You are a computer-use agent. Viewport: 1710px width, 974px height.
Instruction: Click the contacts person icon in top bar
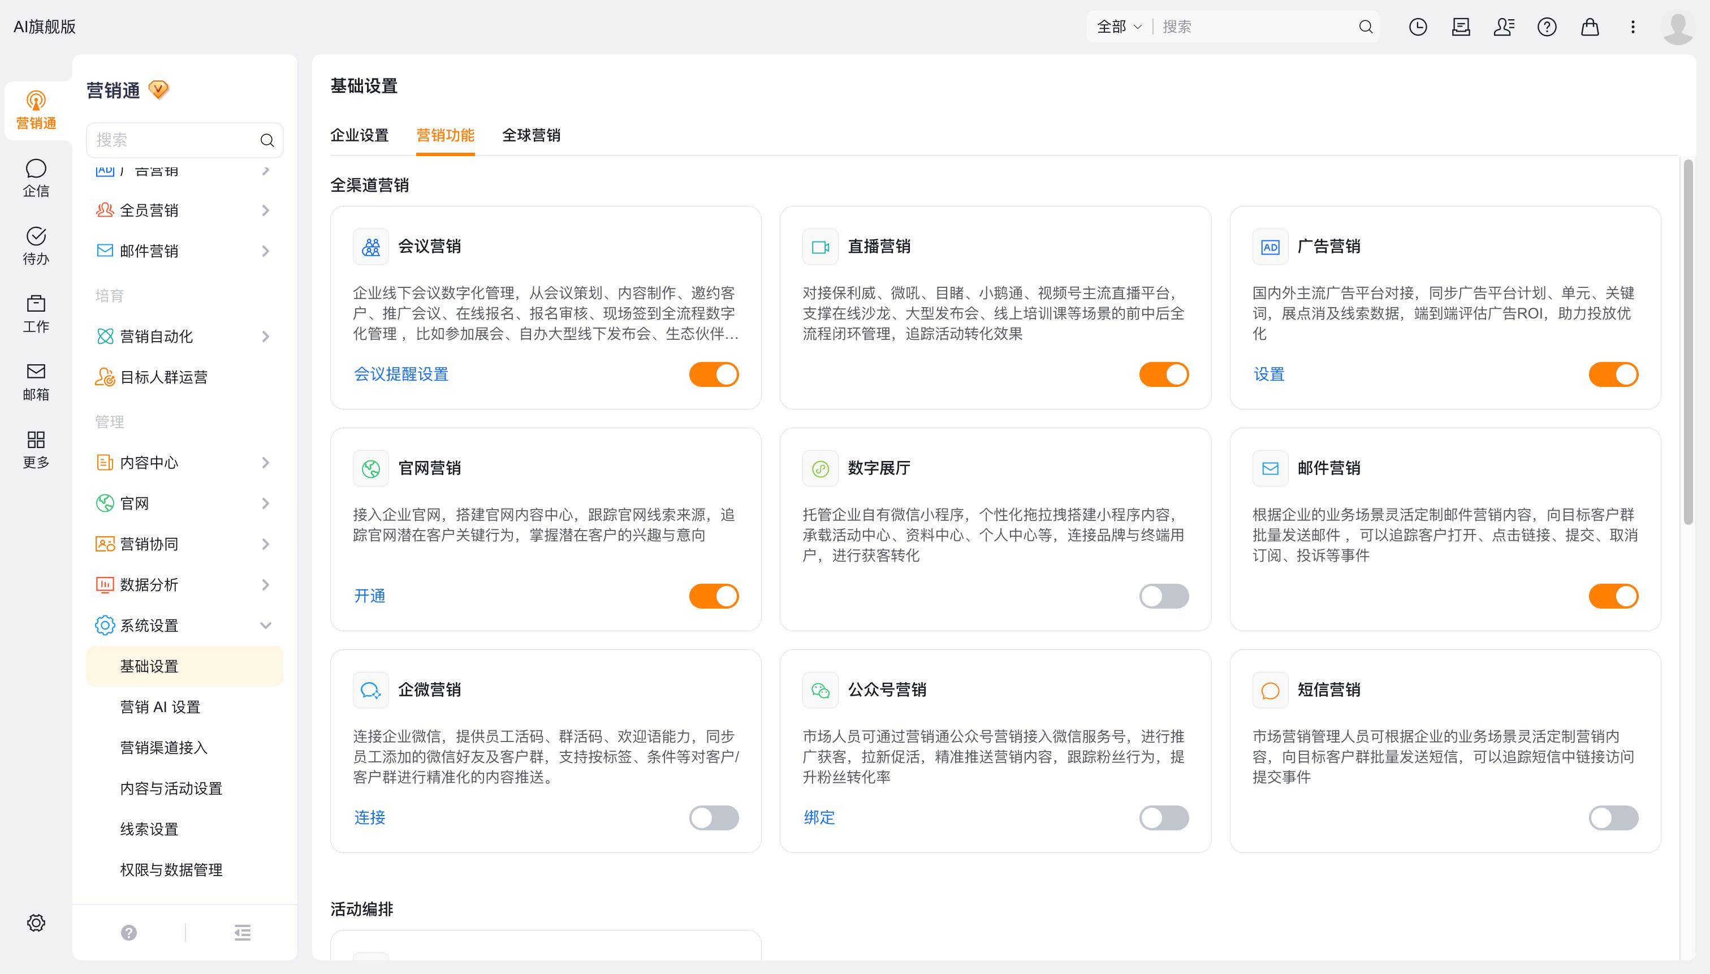[1504, 27]
